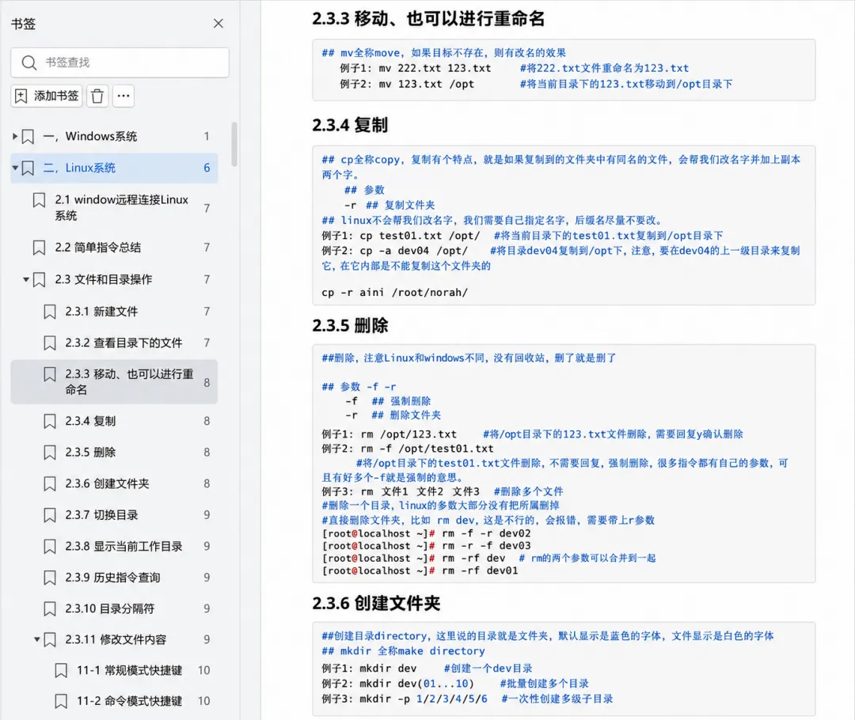The width and height of the screenshot is (855, 720).
Task: Click bookmark icon beside 2.3.1 新建文件
Action: tap(50, 312)
